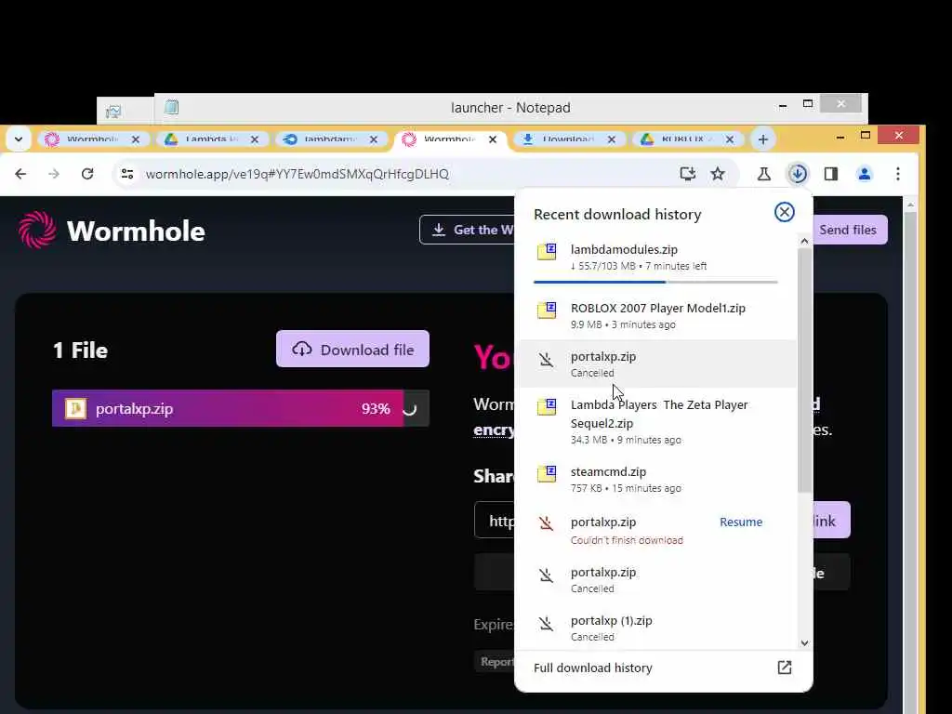The height and width of the screenshot is (714, 952).
Task: Click download list scroll up arrow
Action: (x=804, y=241)
